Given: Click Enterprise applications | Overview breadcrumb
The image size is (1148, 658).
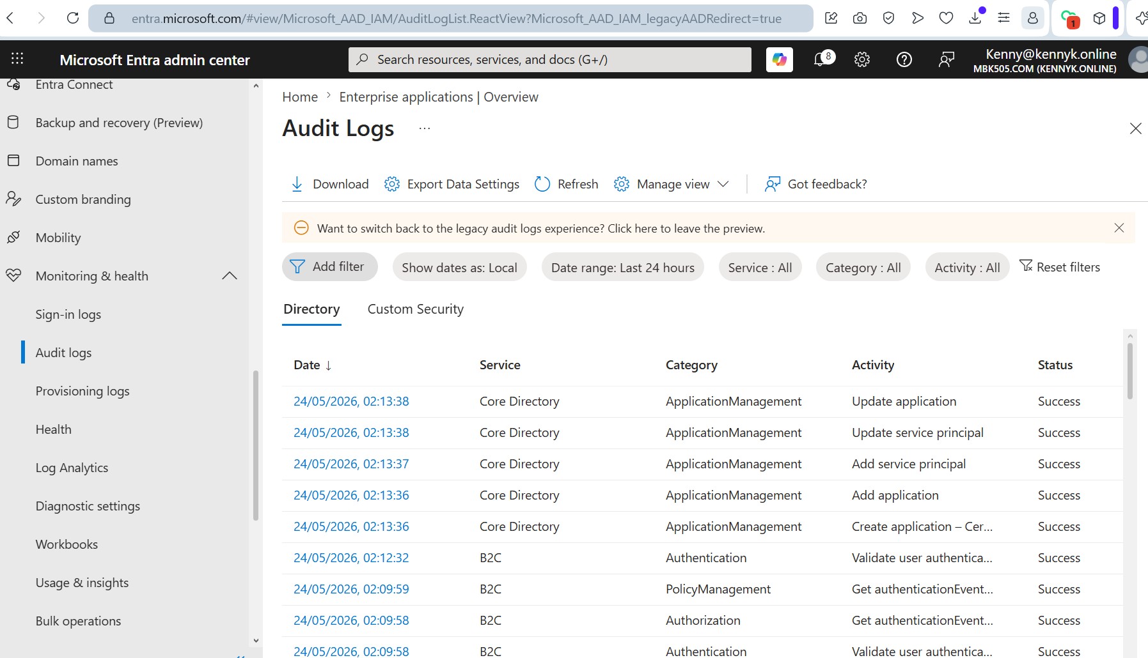Looking at the screenshot, I should click(439, 96).
